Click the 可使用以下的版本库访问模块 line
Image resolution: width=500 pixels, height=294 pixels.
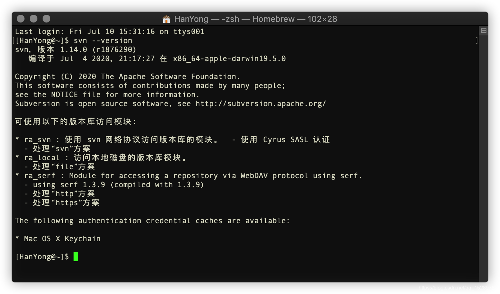76,122
